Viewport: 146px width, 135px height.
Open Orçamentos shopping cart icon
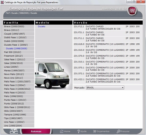click(95, 131)
